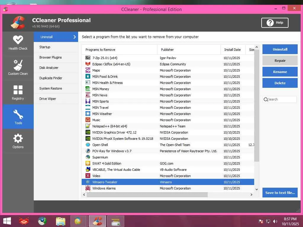Click horizontal scrollbar right arrow
The height and width of the screenshot is (227, 303).
[x=252, y=194]
